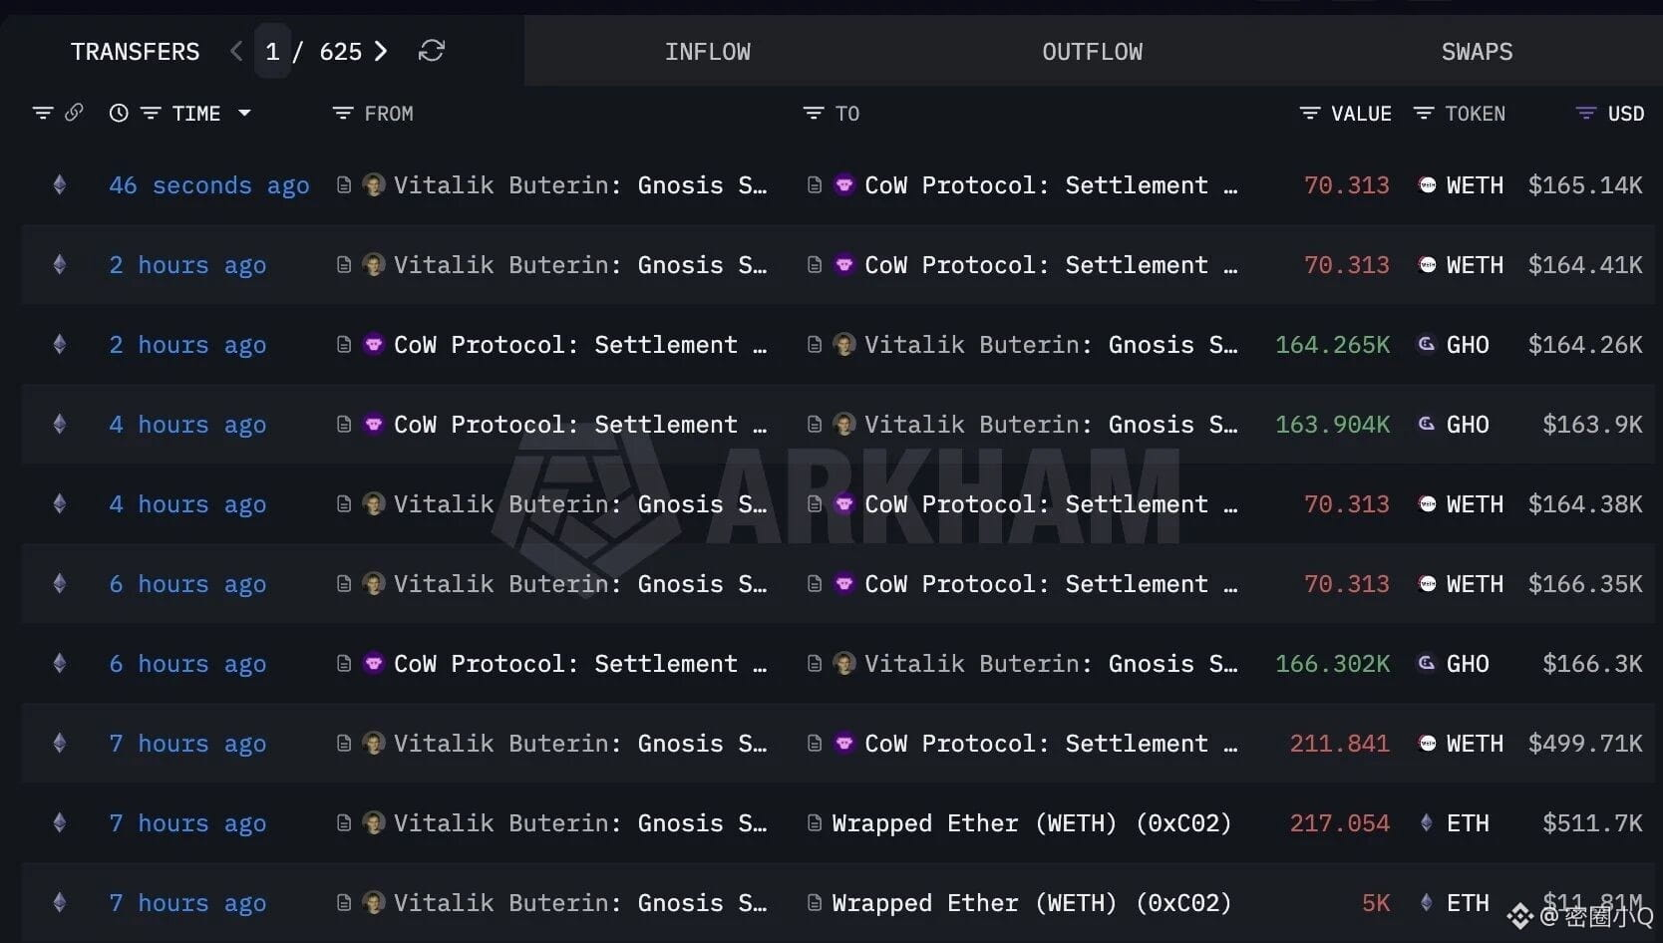
Task: Click Vitalik Buterin's avatar in the first row
Action: click(x=374, y=184)
